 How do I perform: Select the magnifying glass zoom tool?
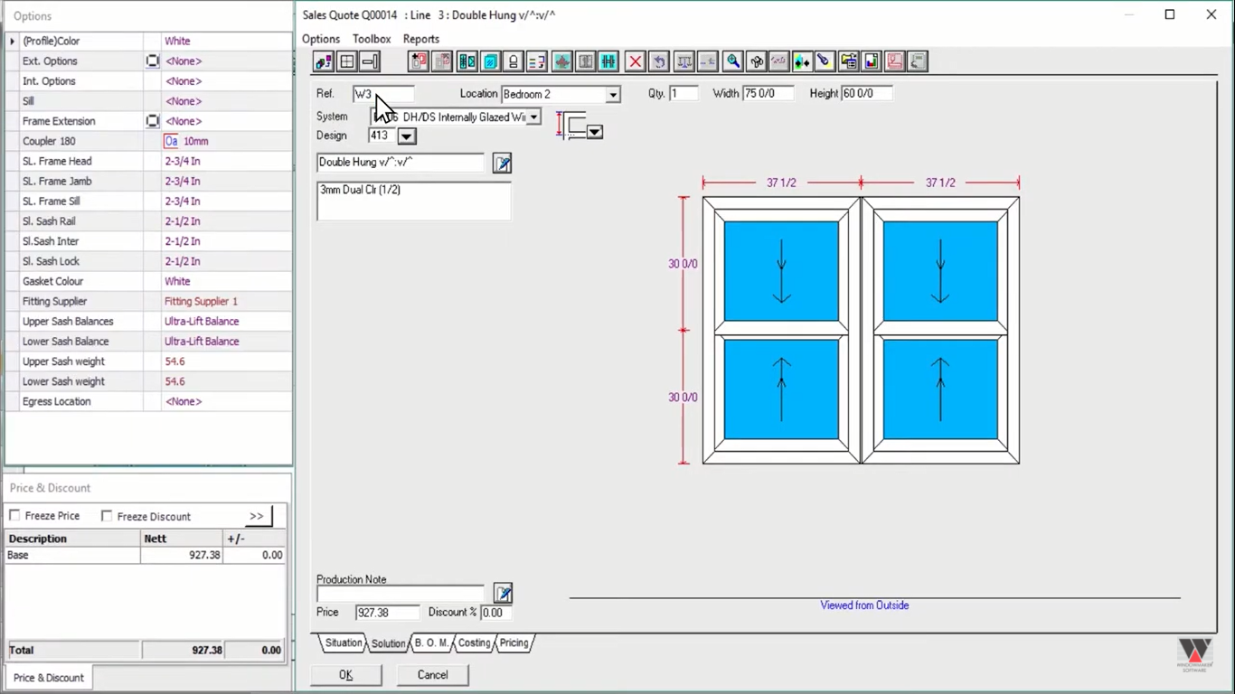coord(732,61)
